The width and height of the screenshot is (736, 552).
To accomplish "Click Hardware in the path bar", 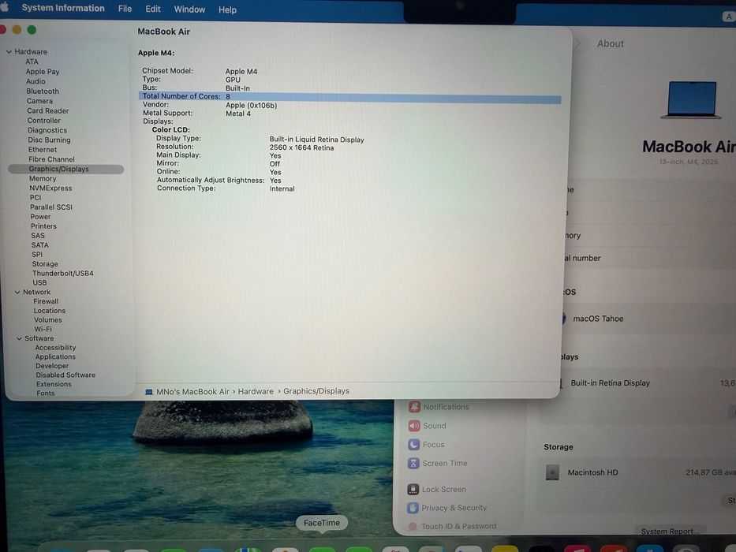I will click(x=256, y=391).
